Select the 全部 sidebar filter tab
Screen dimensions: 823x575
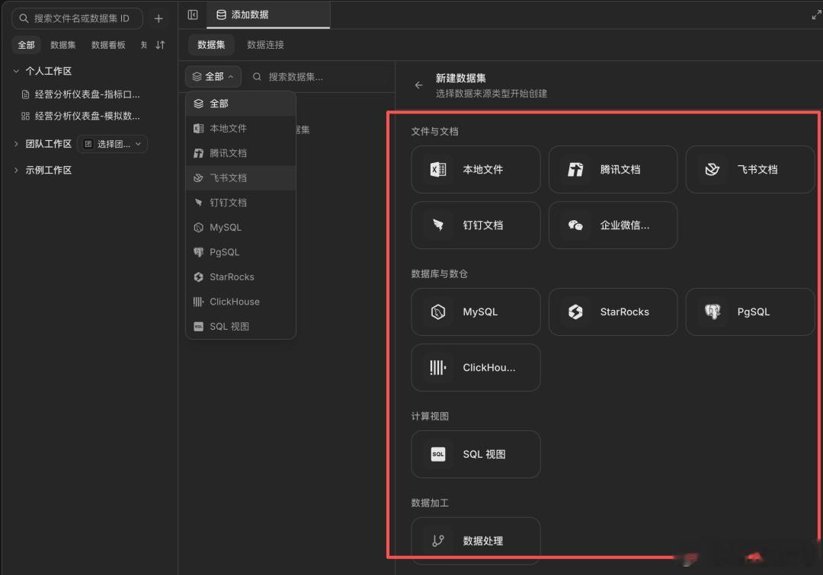click(26, 45)
